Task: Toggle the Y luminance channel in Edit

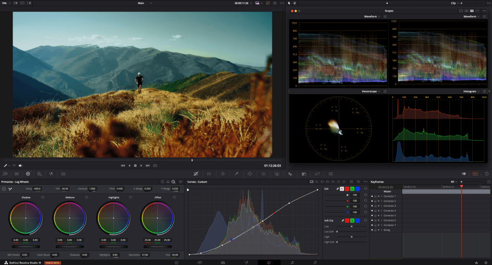Action: coord(342,189)
